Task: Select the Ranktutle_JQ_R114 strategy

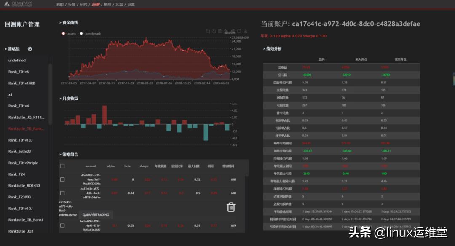Action: (x=26, y=117)
